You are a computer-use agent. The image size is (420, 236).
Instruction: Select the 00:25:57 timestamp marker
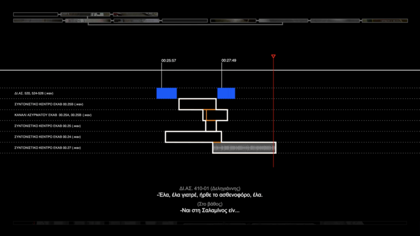click(168, 60)
